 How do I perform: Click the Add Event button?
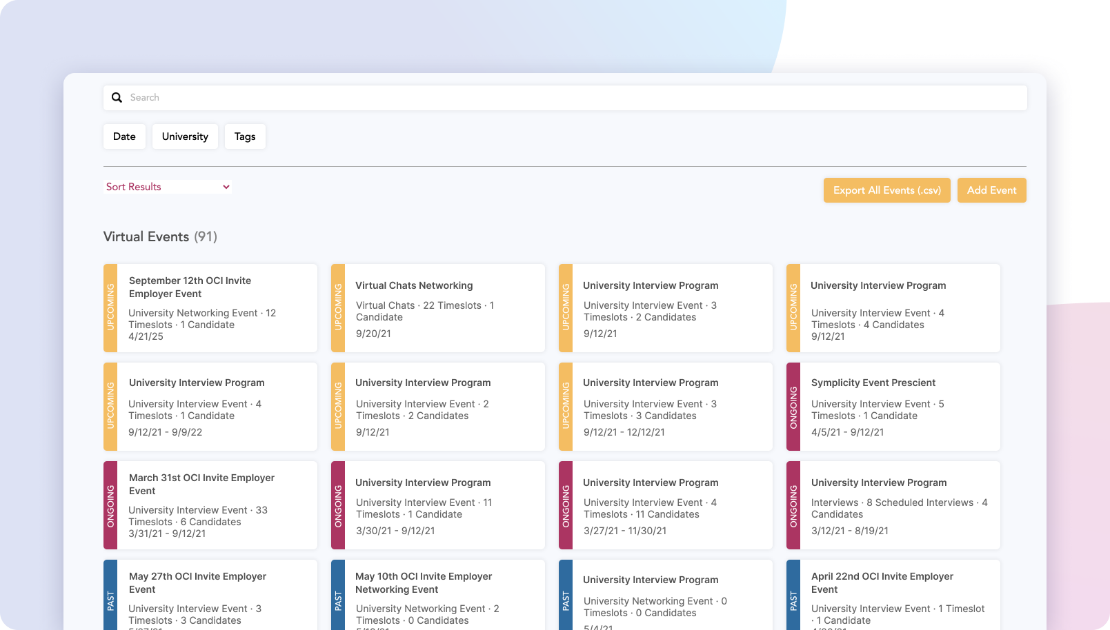(x=991, y=190)
